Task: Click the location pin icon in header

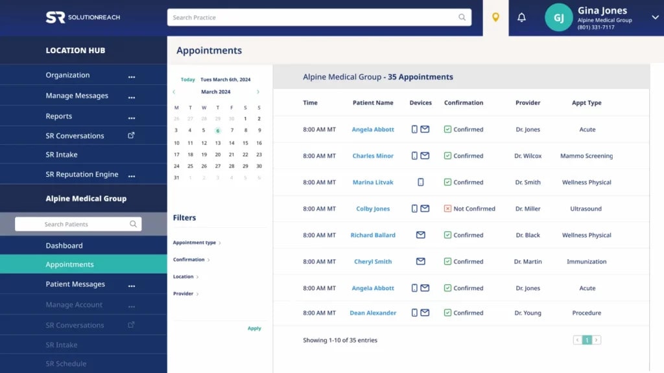Action: pos(495,17)
